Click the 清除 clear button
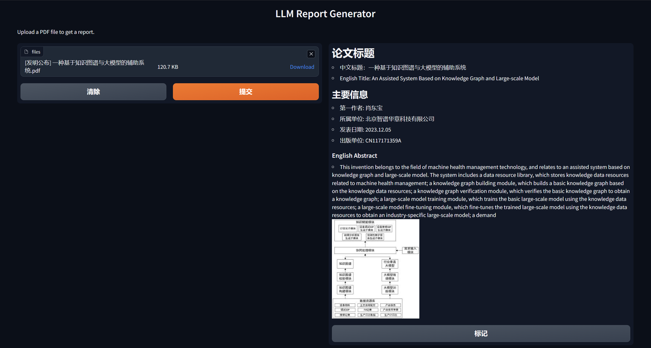 click(x=93, y=92)
